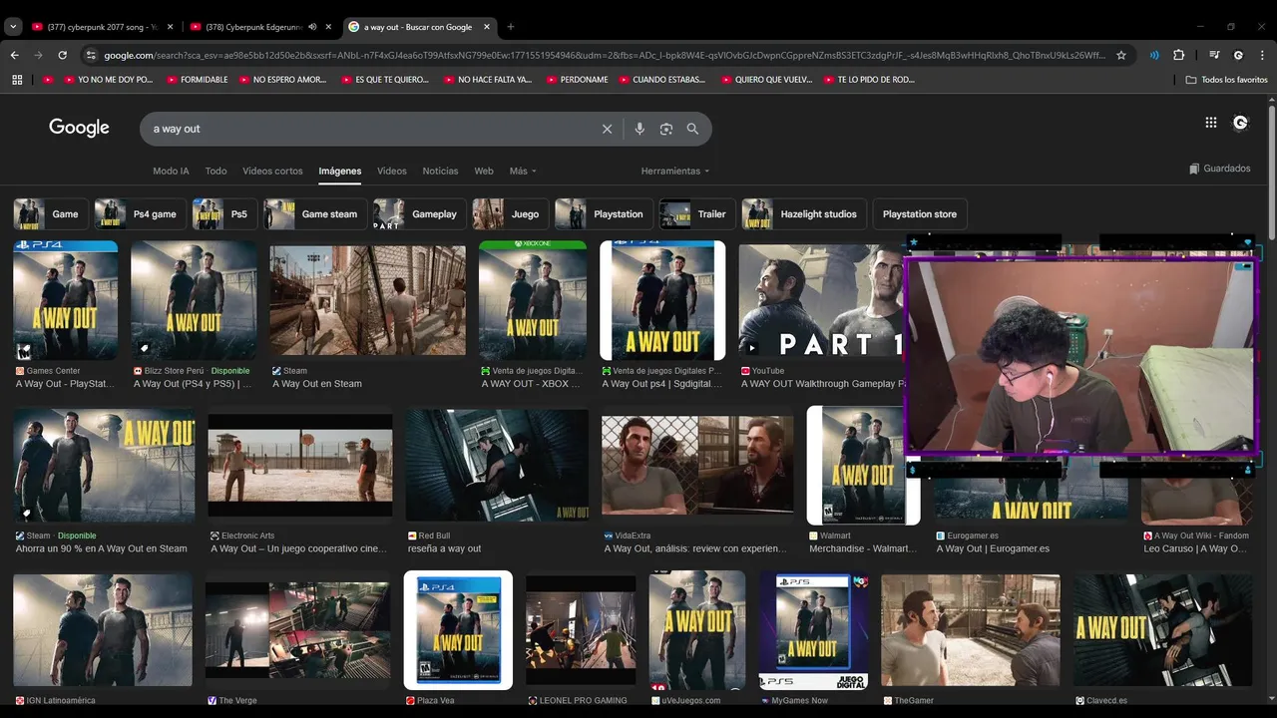The image size is (1277, 718).
Task: Open Guardados saved items
Action: click(1219, 169)
